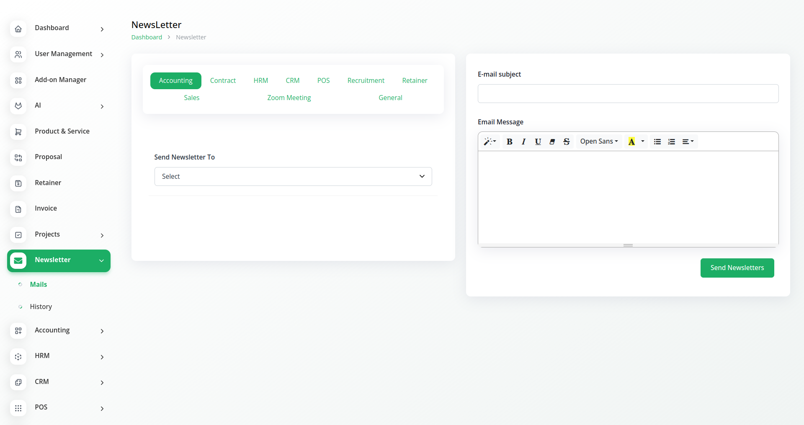The height and width of the screenshot is (425, 804).
Task: Switch to the Zoom Meeting tab
Action: (x=289, y=98)
